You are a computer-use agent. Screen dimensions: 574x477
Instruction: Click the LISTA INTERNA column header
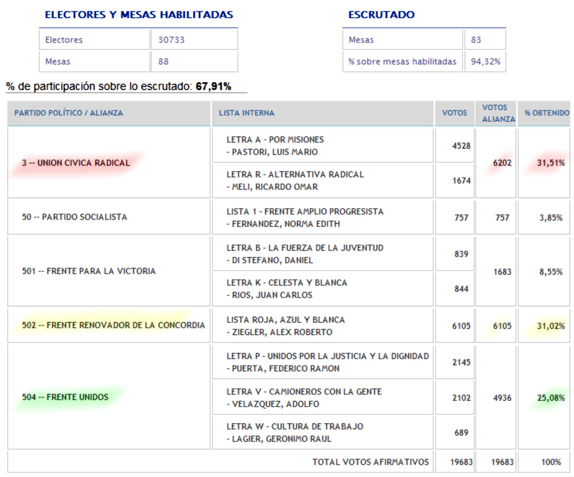(246, 113)
